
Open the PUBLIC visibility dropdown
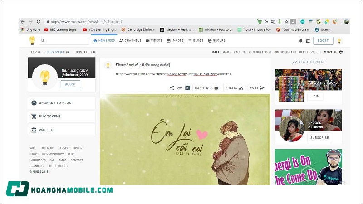pyautogui.click(x=234, y=88)
